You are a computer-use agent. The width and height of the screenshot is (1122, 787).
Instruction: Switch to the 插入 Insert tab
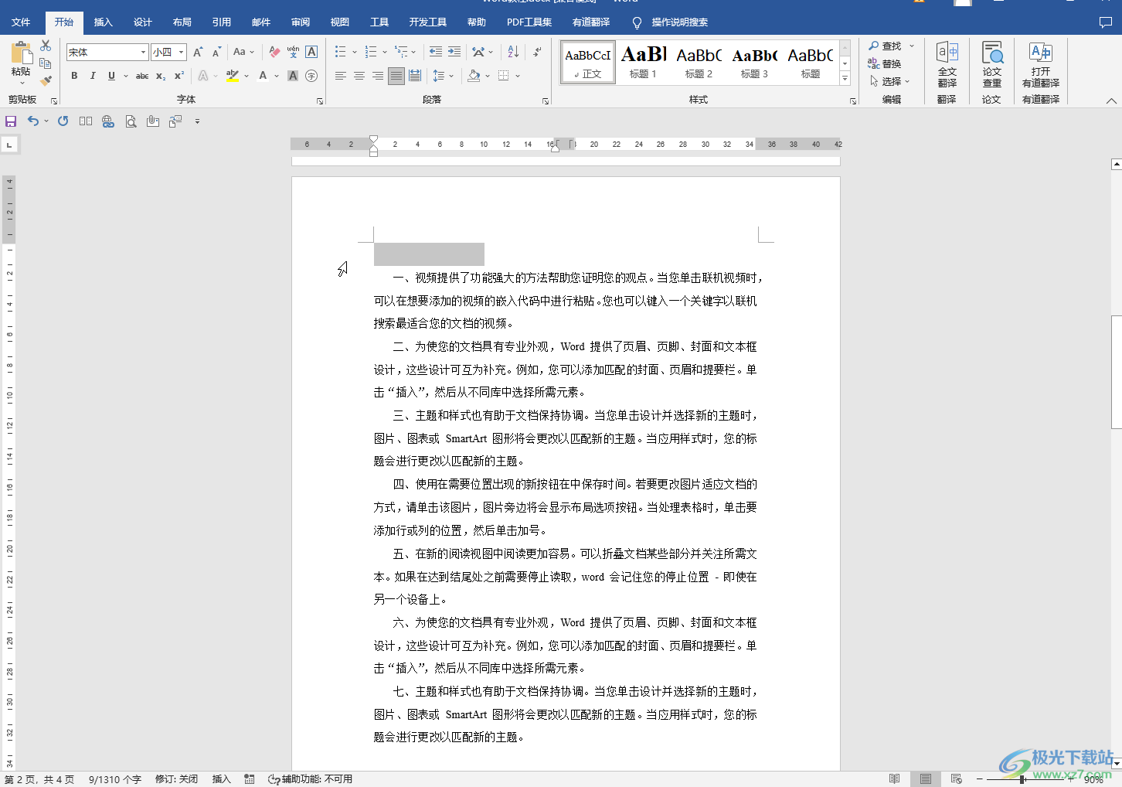pos(103,22)
